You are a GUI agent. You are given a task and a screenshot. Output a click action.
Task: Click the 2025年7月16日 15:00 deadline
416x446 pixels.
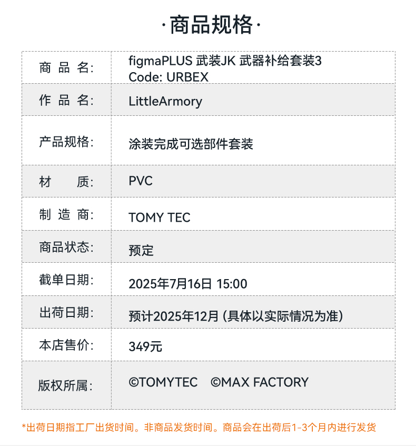tap(188, 284)
